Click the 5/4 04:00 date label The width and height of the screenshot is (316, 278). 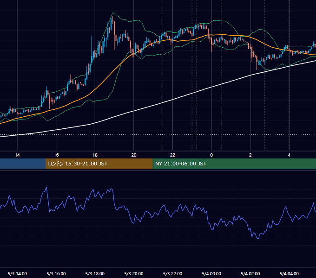pos(289,273)
